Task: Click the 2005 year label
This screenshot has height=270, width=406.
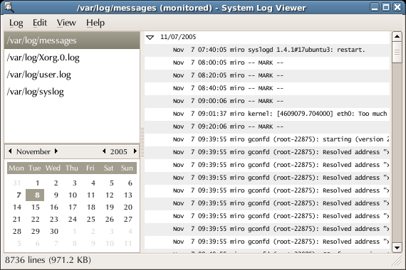Action: [x=118, y=151]
